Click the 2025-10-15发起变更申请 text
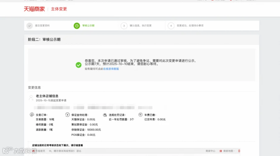The image size is (280, 156). click(x=51, y=101)
